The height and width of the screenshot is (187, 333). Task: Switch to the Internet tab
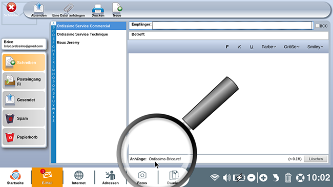(x=78, y=177)
